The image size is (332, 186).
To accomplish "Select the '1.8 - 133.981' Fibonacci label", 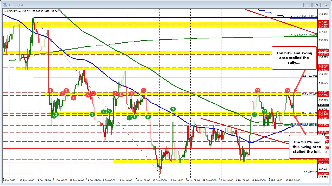I will click(x=310, y=76).
